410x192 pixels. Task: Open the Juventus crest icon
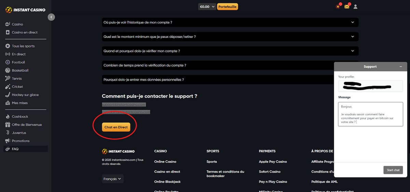8,133
